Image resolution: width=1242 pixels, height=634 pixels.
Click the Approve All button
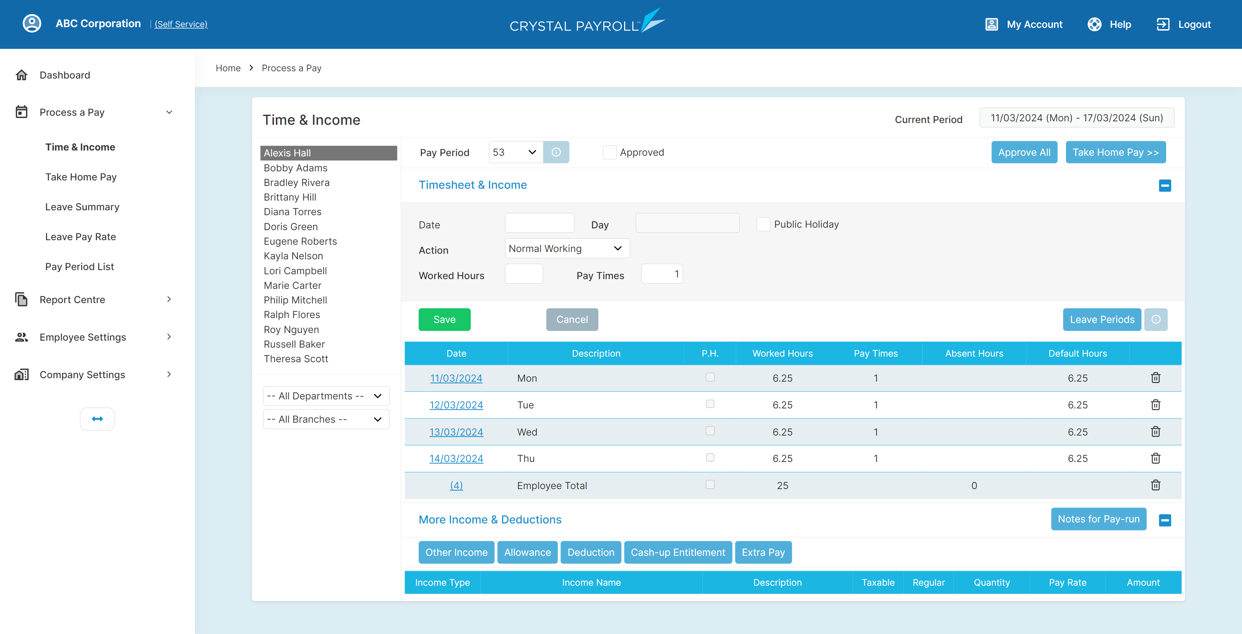click(1024, 152)
